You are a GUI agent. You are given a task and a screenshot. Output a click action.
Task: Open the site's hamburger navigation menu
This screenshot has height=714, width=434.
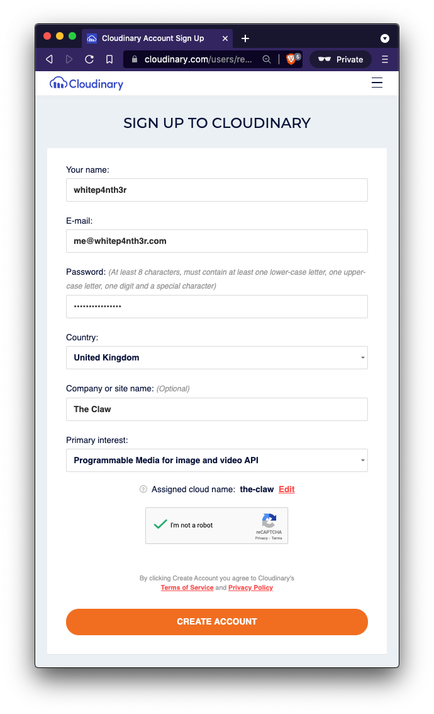click(x=377, y=83)
